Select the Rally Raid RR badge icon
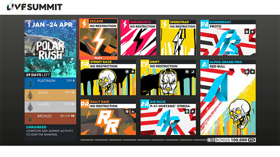The width and height of the screenshot is (280, 157). pyautogui.click(x=85, y=104)
